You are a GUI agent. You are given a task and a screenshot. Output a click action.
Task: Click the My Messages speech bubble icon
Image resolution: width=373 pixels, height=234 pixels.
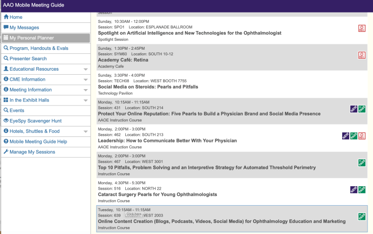(6, 27)
